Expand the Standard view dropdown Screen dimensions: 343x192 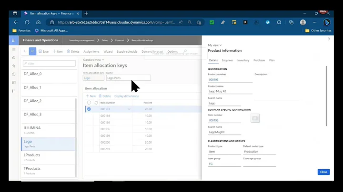pyautogui.click(x=94, y=60)
